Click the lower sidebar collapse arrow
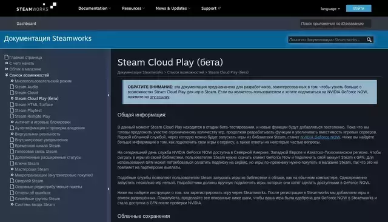This screenshot has height=222, width=388. click(x=109, y=189)
